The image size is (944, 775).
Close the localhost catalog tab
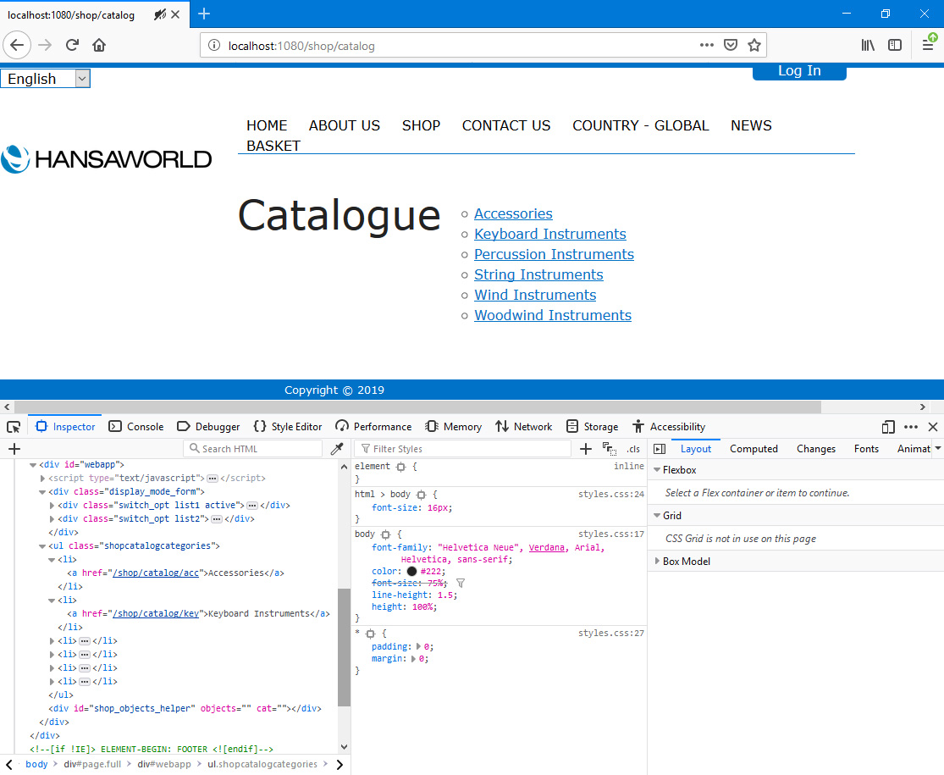[175, 14]
